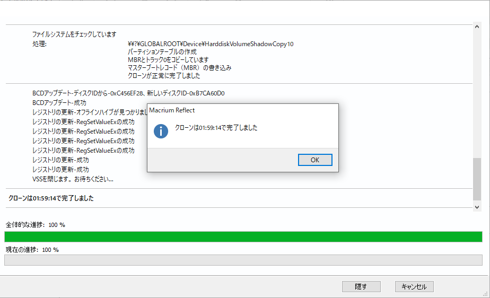Screen dimensions: 490x298
Task: Click the window resize grip corner
Action: pyautogui.click(x=485, y=294)
